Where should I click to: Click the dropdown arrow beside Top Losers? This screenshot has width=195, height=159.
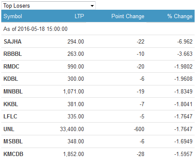[x=92, y=6]
